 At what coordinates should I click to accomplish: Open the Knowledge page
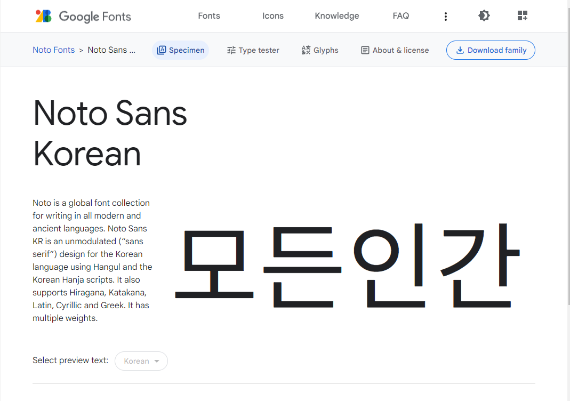tap(337, 16)
